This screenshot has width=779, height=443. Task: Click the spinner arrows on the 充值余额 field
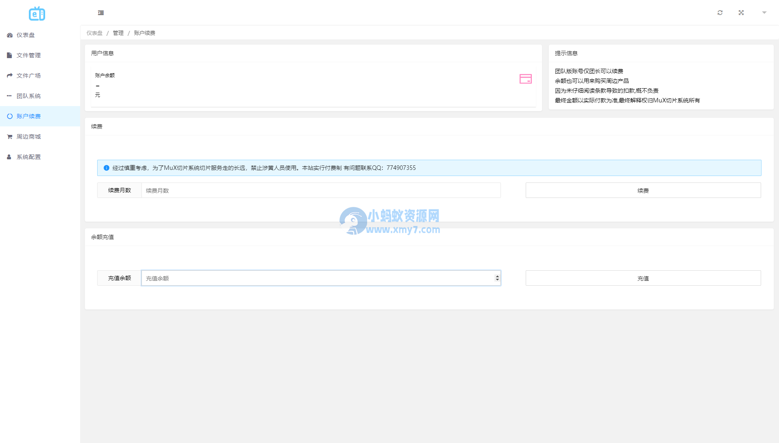(497, 278)
